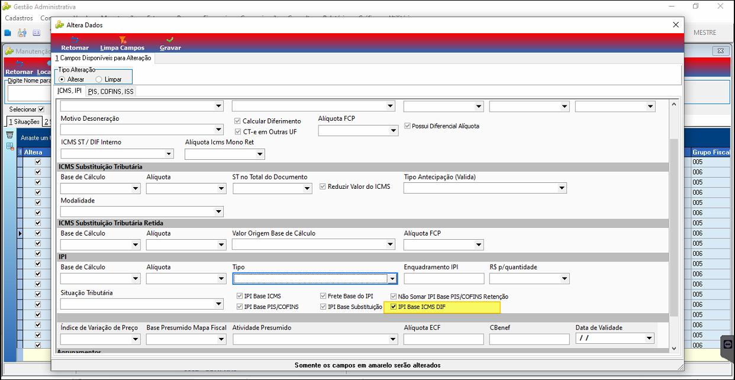The height and width of the screenshot is (380, 735).
Task: Click Retornar button label in Altera Dados
Action: pyautogui.click(x=75, y=48)
